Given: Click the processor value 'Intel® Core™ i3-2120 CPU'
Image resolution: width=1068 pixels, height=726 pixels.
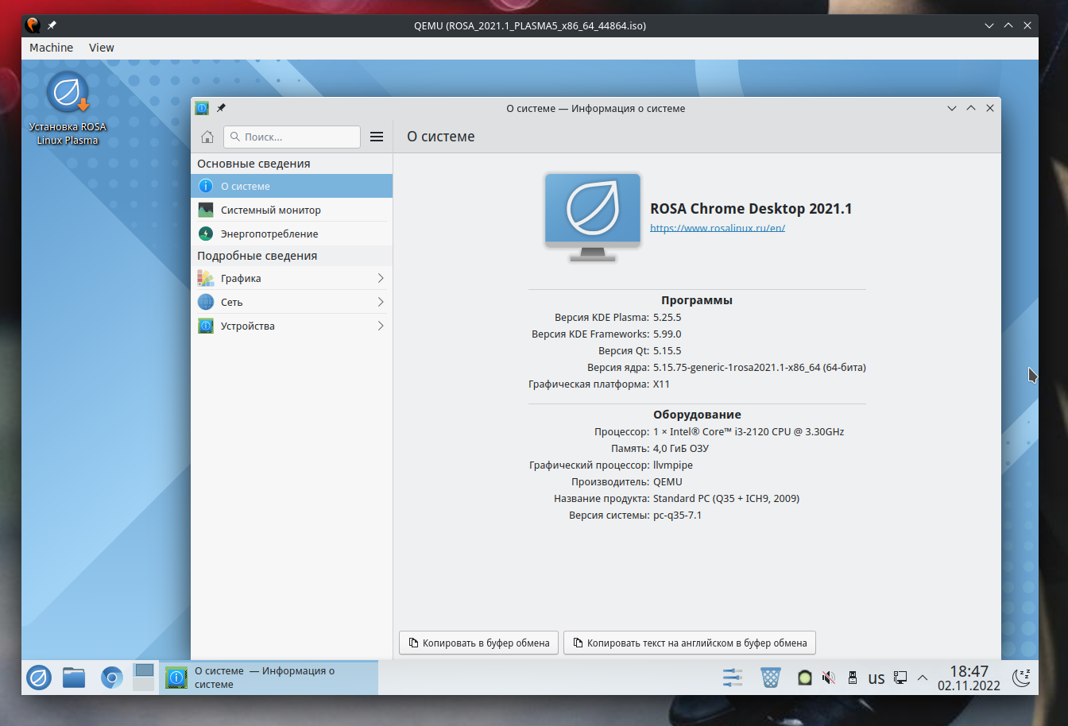Looking at the screenshot, I should pos(731,432).
